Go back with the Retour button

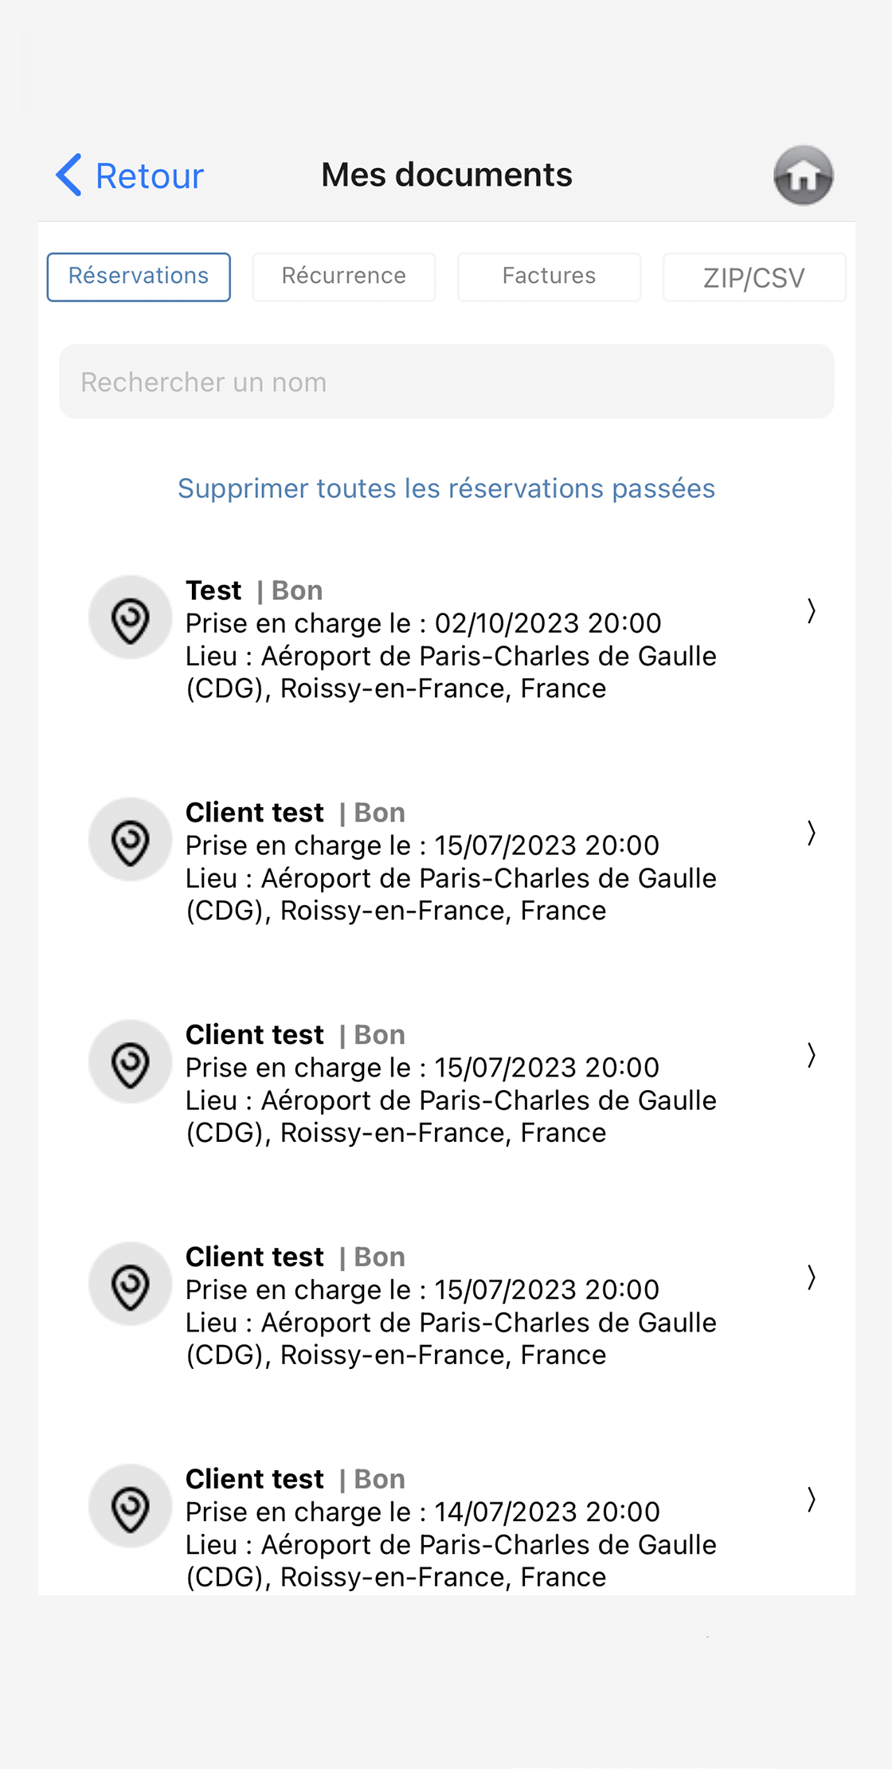(x=130, y=175)
